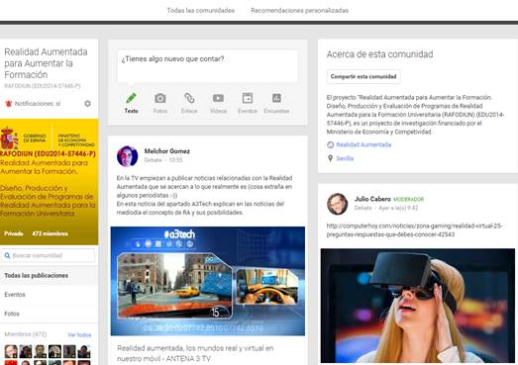Switch to Recomendaciones personalizadas tab
The height and width of the screenshot is (365, 518).
[299, 11]
